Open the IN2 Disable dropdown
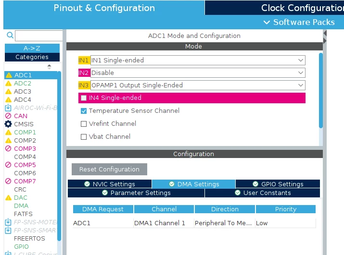 tap(198, 73)
